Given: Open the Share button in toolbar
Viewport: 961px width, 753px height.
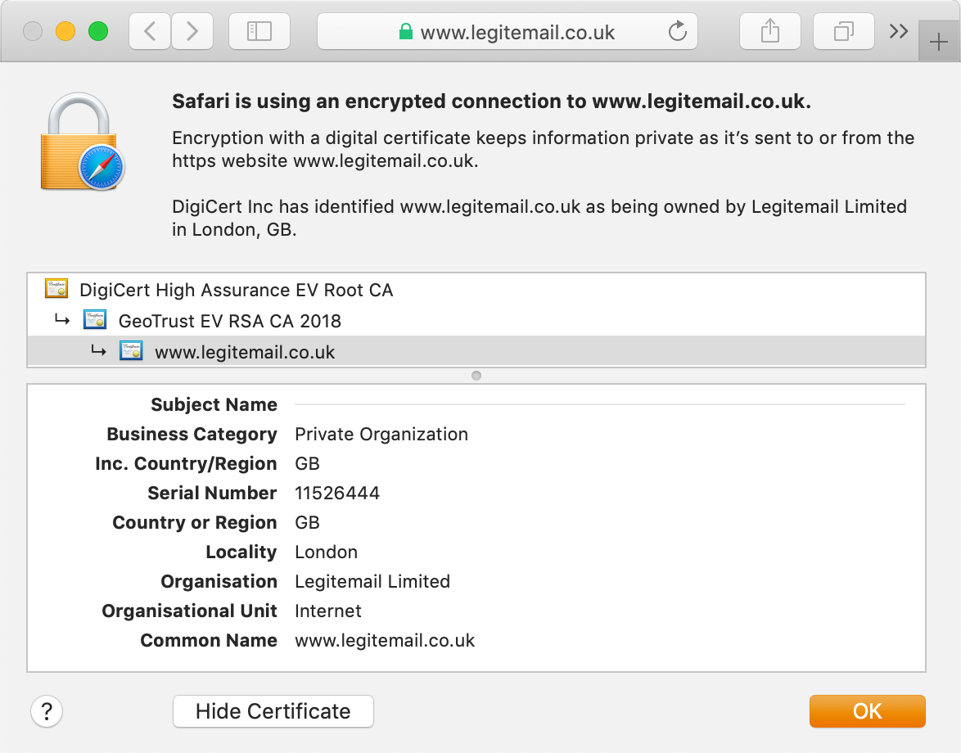Looking at the screenshot, I should click(x=769, y=31).
